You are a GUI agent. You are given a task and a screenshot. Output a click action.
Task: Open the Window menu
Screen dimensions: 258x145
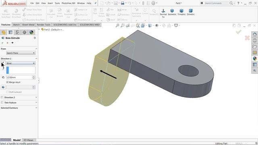click(81, 3)
